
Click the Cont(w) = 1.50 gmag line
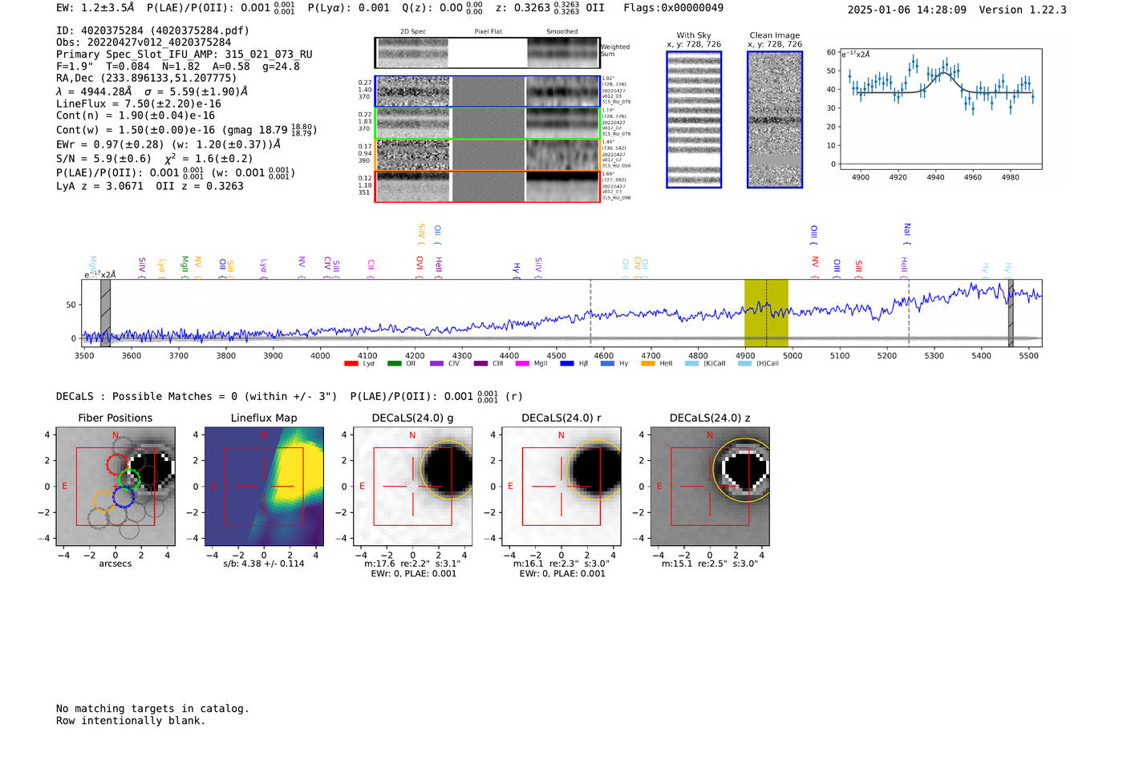[187, 129]
